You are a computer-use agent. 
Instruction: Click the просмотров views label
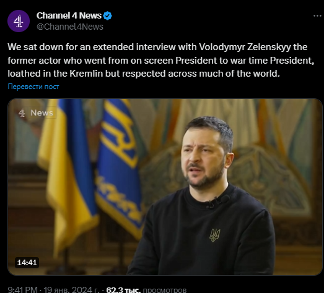(165, 290)
